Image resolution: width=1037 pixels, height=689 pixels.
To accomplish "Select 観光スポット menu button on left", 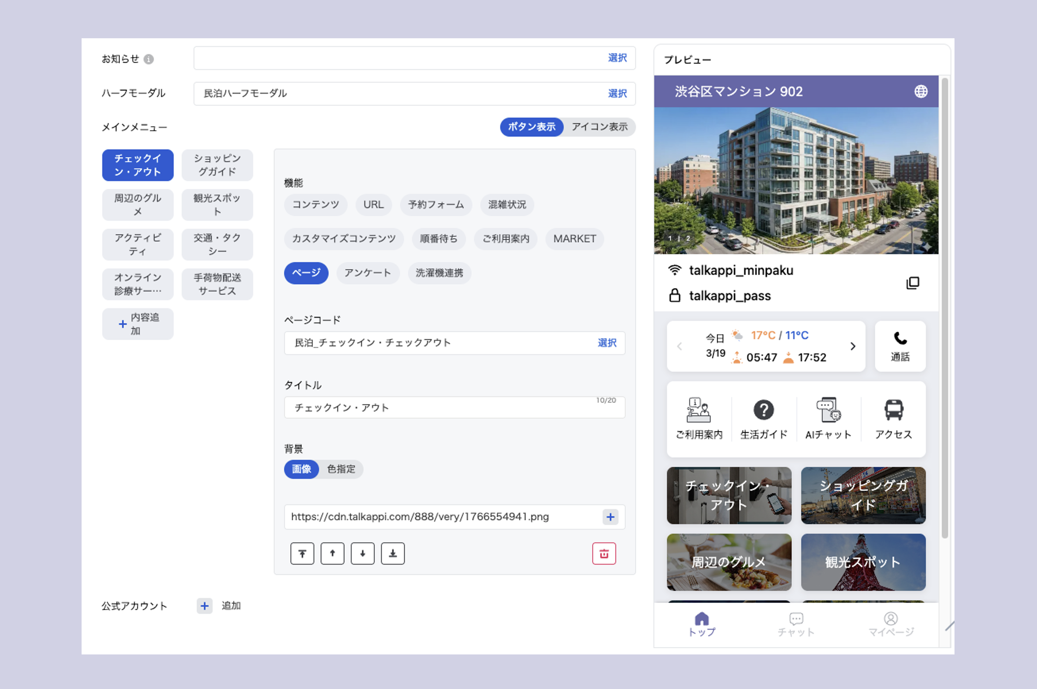I will point(217,205).
